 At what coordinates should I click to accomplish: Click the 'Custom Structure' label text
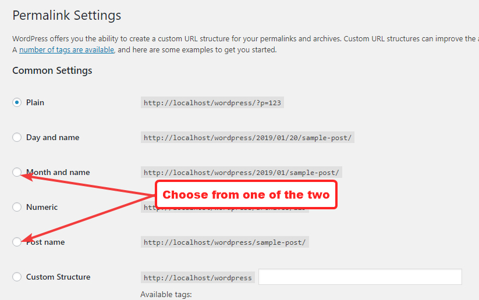[x=58, y=277]
